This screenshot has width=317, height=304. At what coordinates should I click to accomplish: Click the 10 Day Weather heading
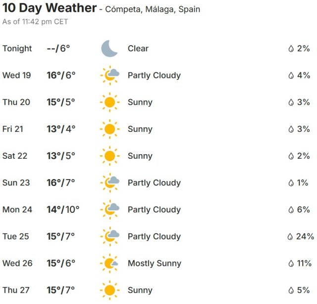coord(50,8)
